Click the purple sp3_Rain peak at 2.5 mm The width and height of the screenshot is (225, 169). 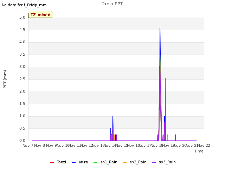pyautogui.click(x=165, y=79)
